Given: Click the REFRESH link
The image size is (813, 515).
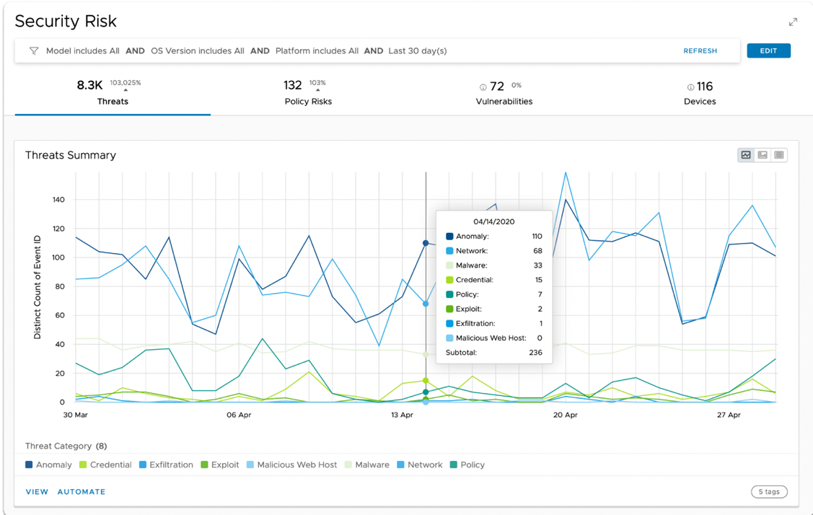Looking at the screenshot, I should [700, 50].
